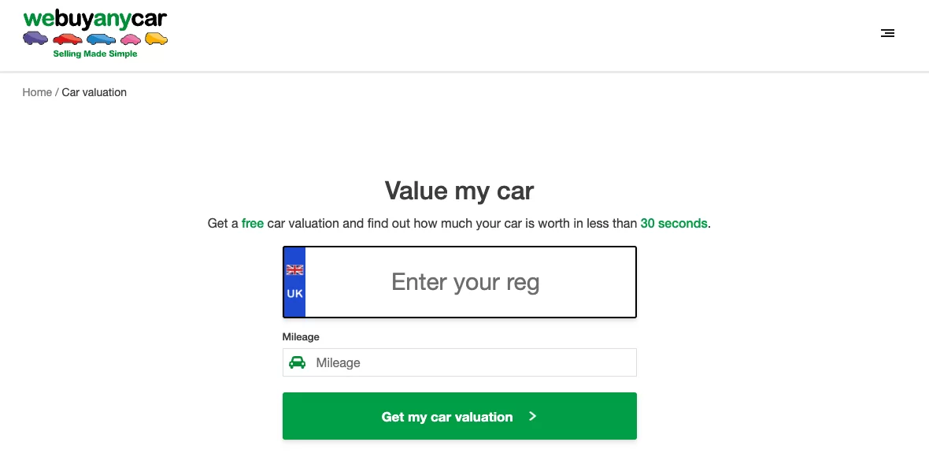The width and height of the screenshot is (929, 468).
Task: Click the Value my car heading
Action: 459,190
